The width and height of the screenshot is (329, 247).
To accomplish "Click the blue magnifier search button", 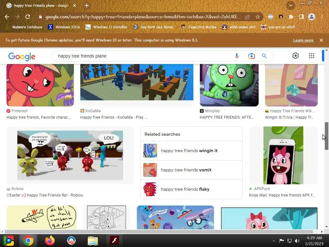I will 264,56.
